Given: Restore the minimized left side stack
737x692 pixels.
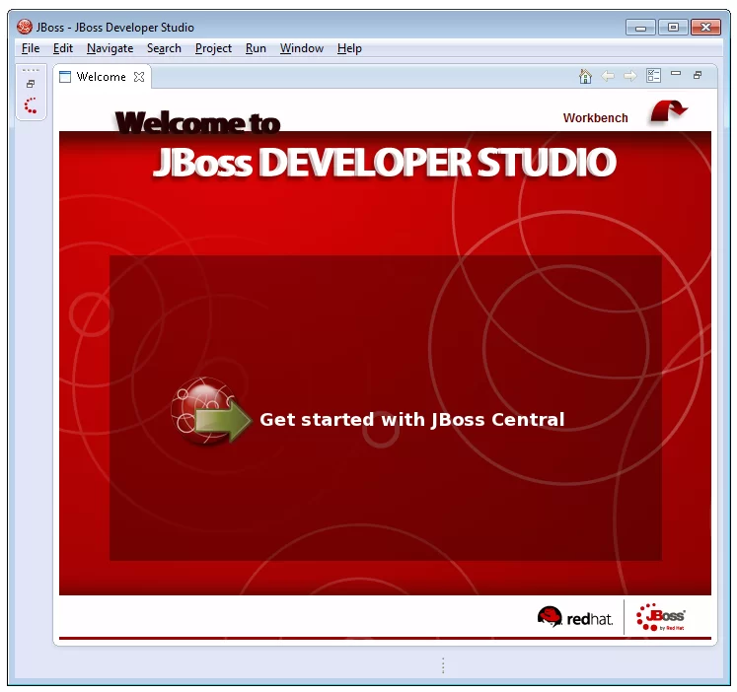Looking at the screenshot, I should [x=31, y=84].
